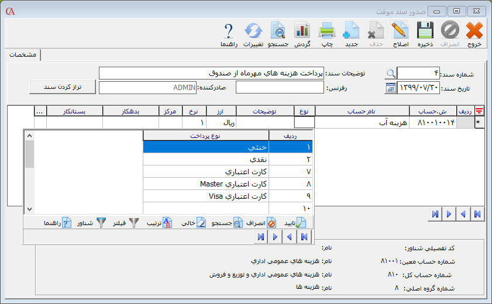Go to last record in popup navigator
Viewport: 492px width, 304px height.
tap(261, 237)
